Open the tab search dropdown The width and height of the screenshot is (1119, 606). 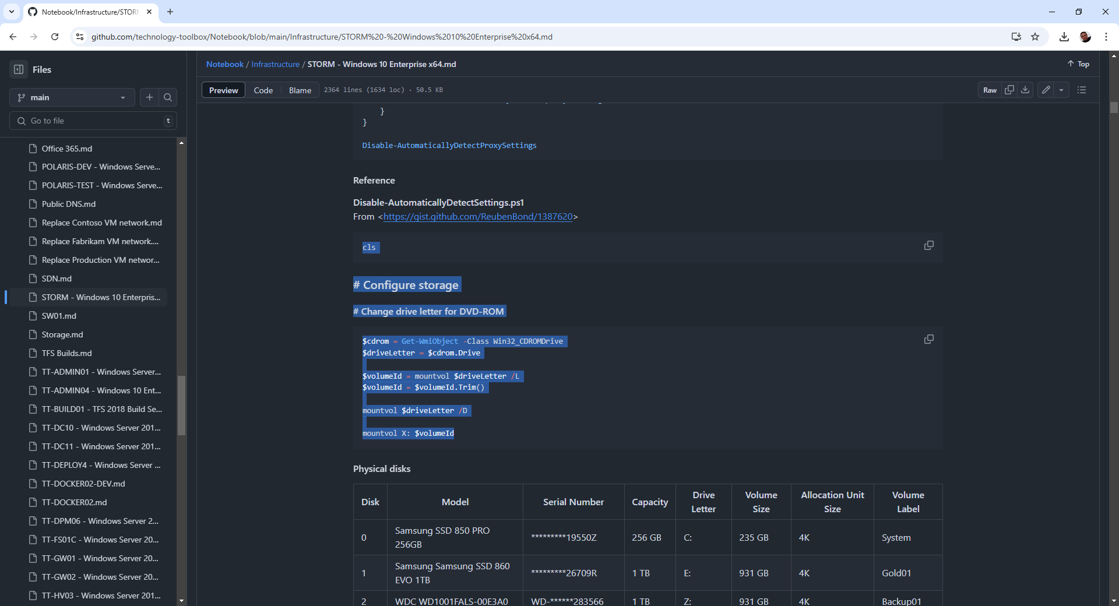[x=12, y=12]
